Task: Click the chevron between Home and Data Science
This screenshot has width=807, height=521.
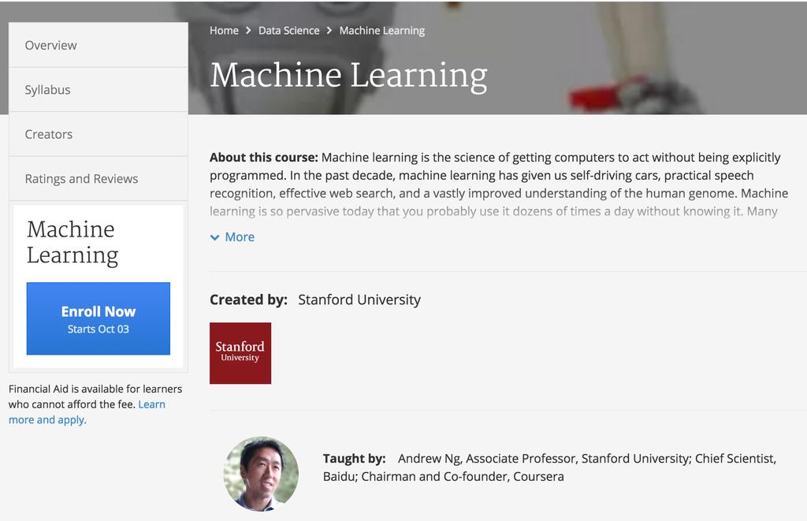Action: point(248,31)
